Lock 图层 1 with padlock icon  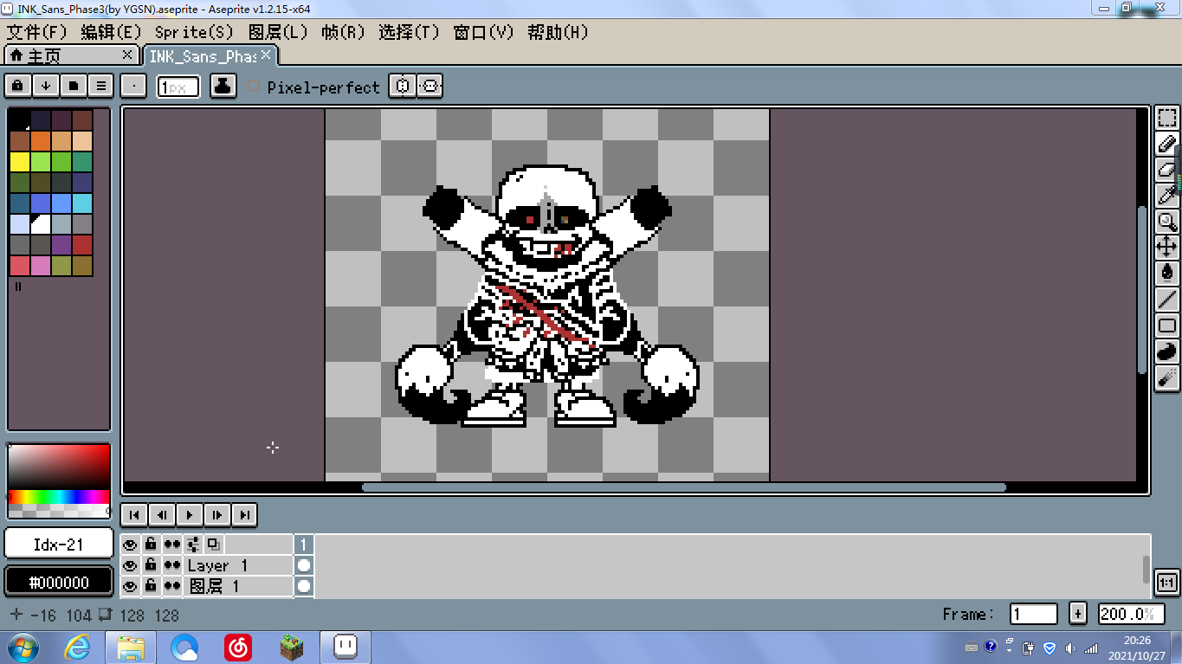tap(151, 586)
